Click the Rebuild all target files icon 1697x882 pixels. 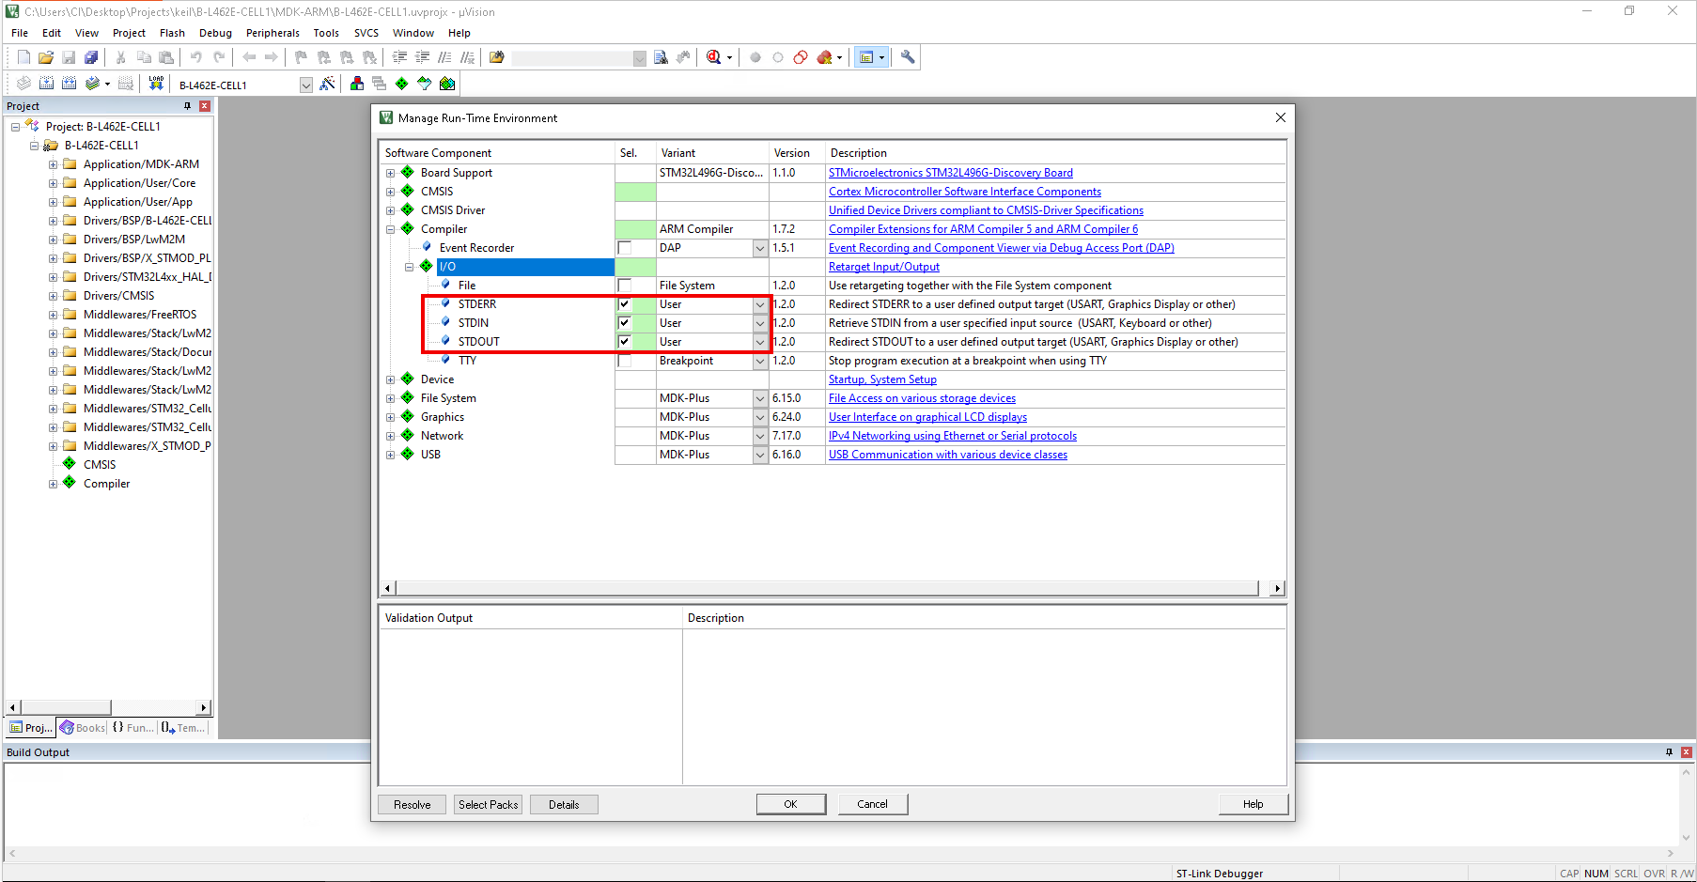[69, 84]
